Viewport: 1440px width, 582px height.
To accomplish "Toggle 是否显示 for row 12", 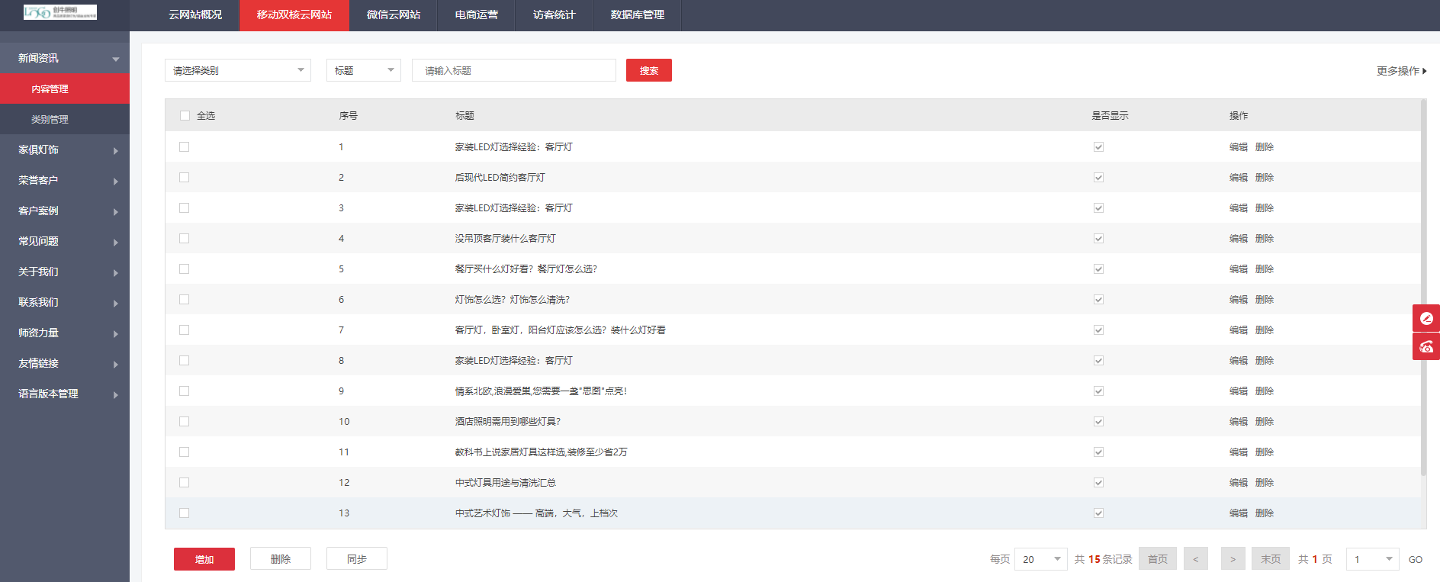I will pyautogui.click(x=1098, y=482).
